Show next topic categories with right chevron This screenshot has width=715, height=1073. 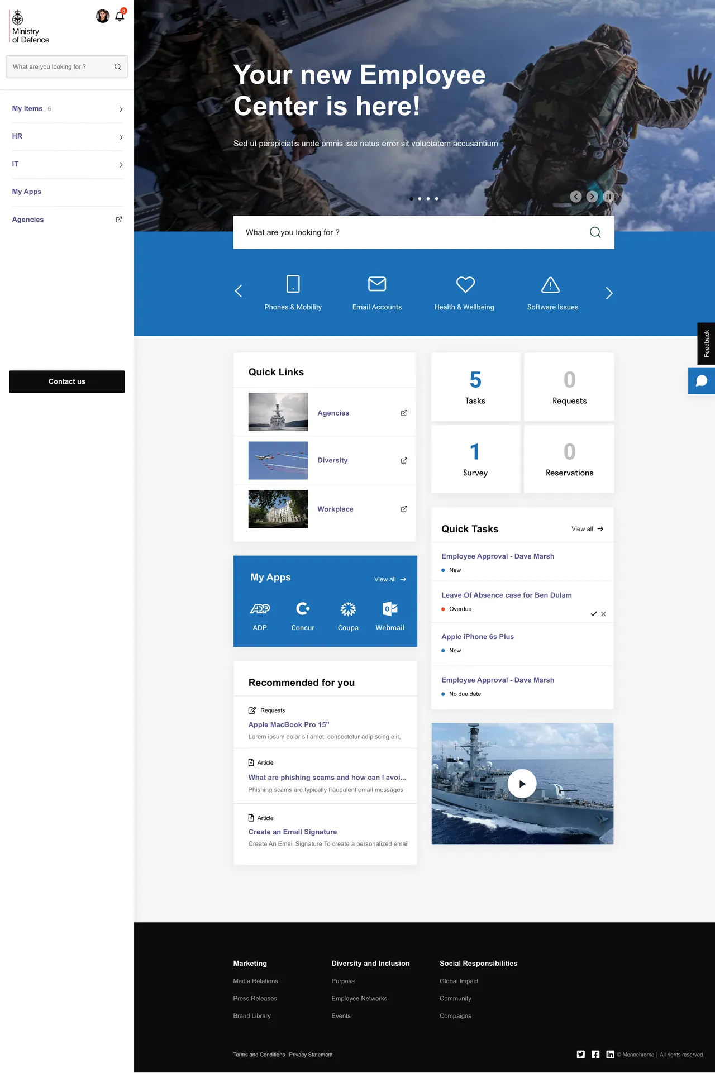609,293
